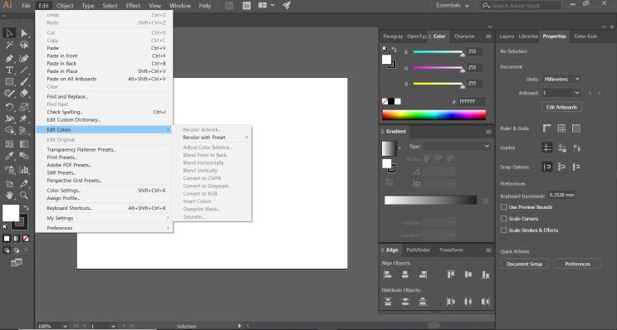This screenshot has height=330, width=617.
Task: Expand the My Settings submenu
Action: tap(105, 218)
